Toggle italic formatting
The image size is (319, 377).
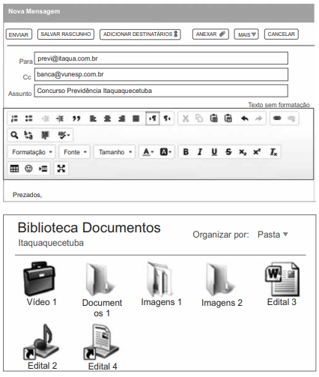click(x=200, y=152)
